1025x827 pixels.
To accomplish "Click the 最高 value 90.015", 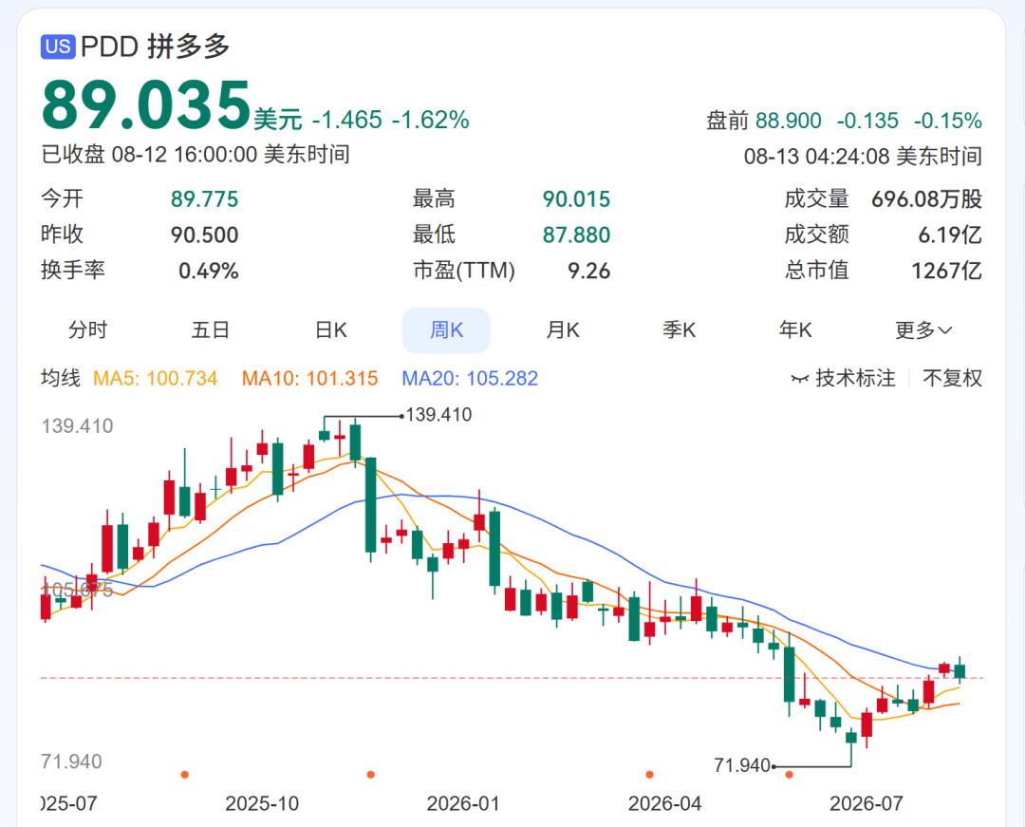I will 577,198.
